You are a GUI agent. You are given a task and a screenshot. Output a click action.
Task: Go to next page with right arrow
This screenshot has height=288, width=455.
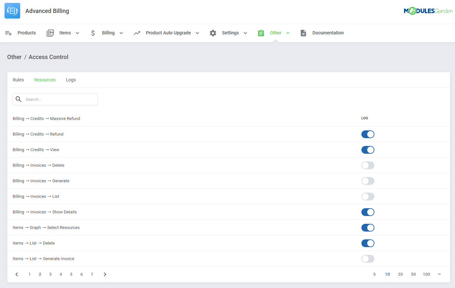tap(105, 274)
